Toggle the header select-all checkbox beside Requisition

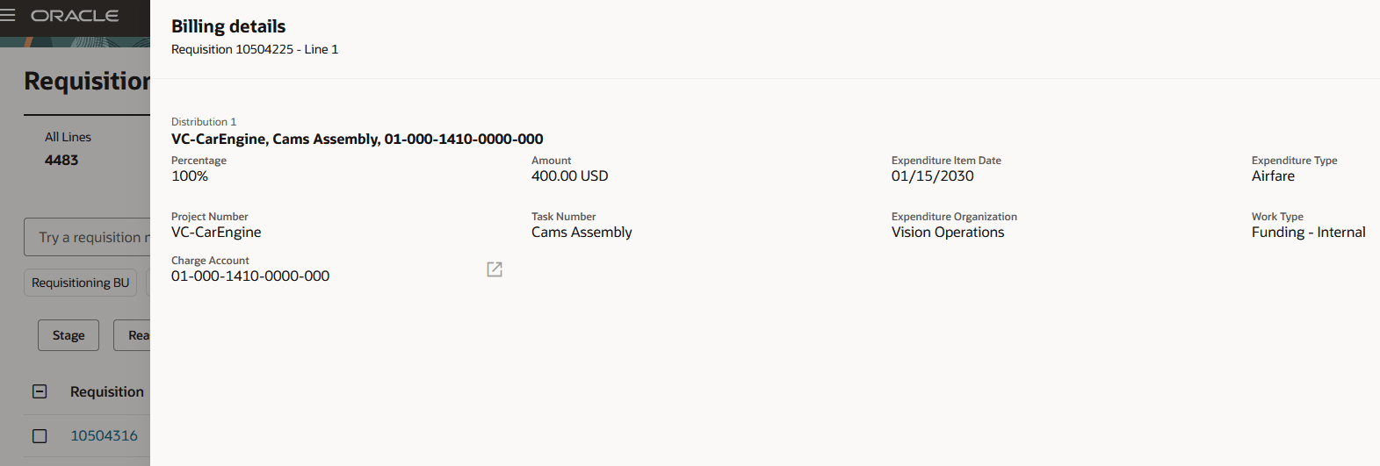[x=40, y=391]
